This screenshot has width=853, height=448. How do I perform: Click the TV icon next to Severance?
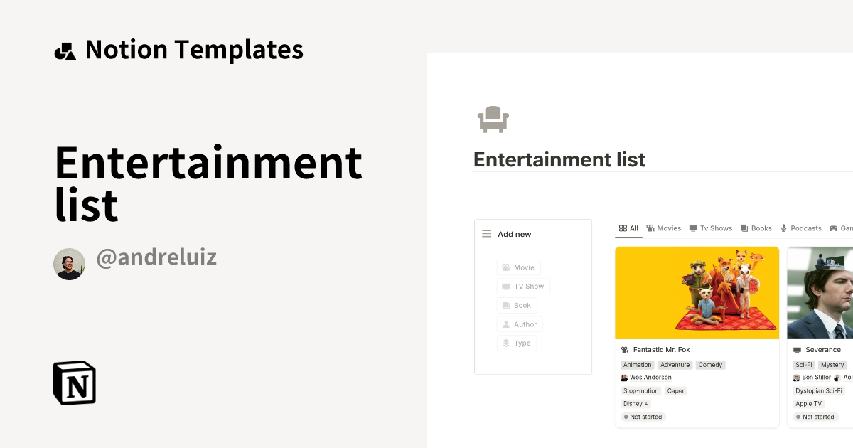pyautogui.click(x=798, y=349)
